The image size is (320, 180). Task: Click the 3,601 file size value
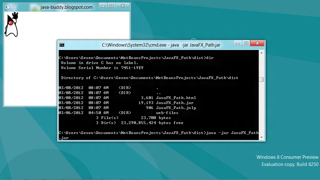(x=147, y=98)
